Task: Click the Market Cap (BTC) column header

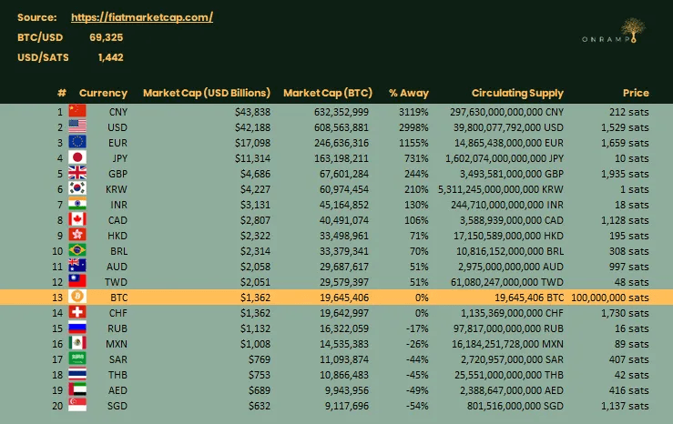Action: click(x=327, y=93)
